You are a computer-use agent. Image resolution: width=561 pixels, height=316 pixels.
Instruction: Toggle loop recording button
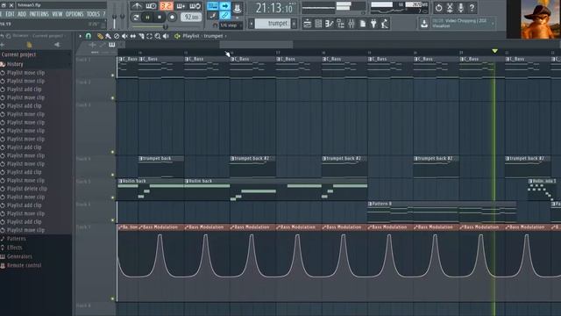coord(195,6)
